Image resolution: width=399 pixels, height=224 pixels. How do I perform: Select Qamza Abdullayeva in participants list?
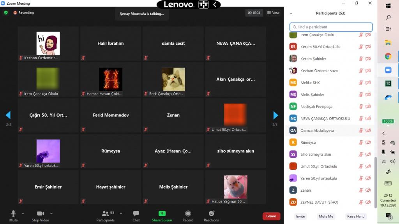click(317, 131)
